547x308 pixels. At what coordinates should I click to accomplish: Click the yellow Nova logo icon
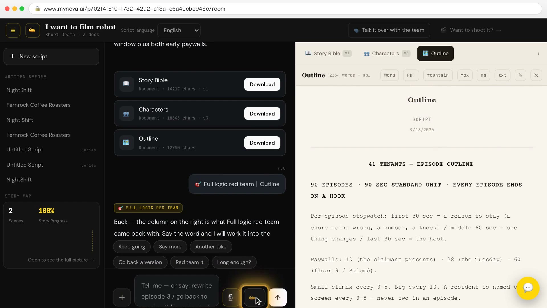click(32, 30)
